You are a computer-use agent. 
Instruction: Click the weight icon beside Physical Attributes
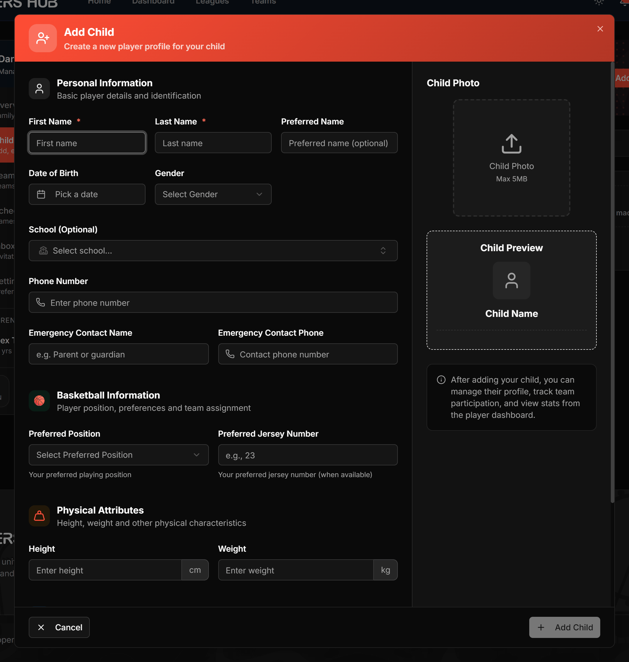39,516
